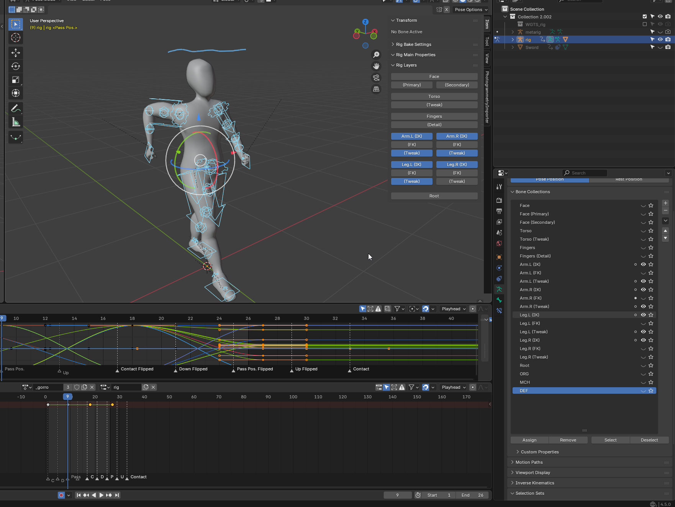Viewport: 675px width, 507px height.
Task: Select the Rotate tool in viewport toolbar
Action: (16, 66)
